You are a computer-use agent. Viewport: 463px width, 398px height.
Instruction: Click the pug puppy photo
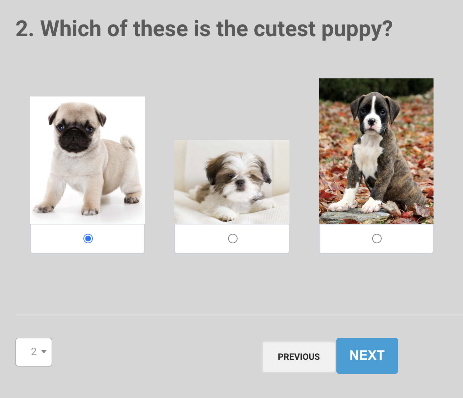coord(87,160)
